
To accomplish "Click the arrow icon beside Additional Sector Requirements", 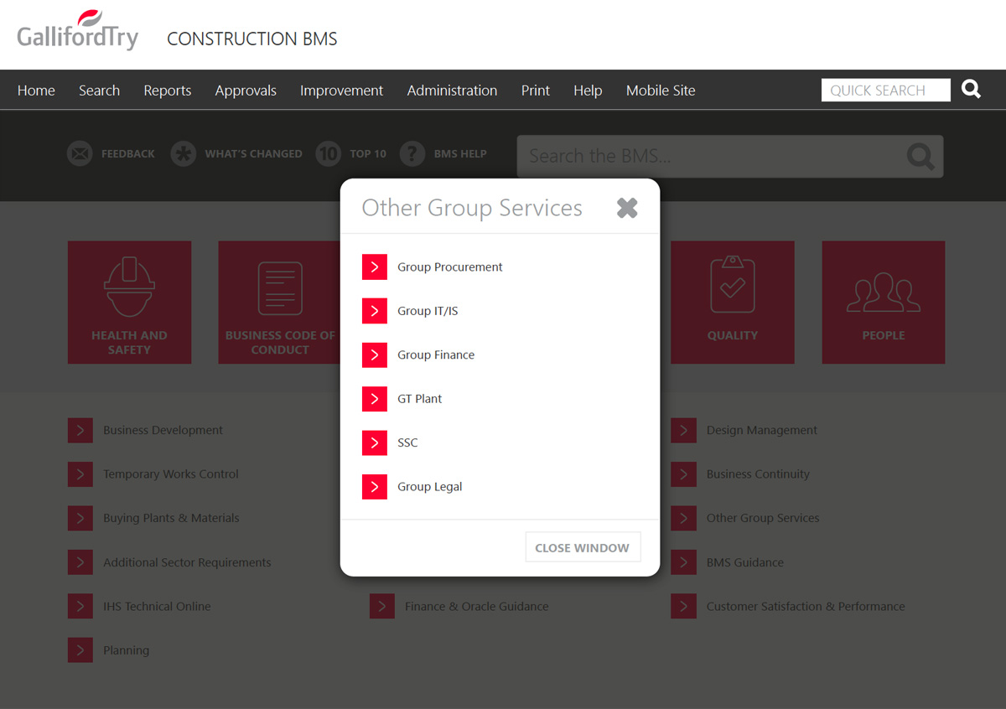I will tap(80, 562).
